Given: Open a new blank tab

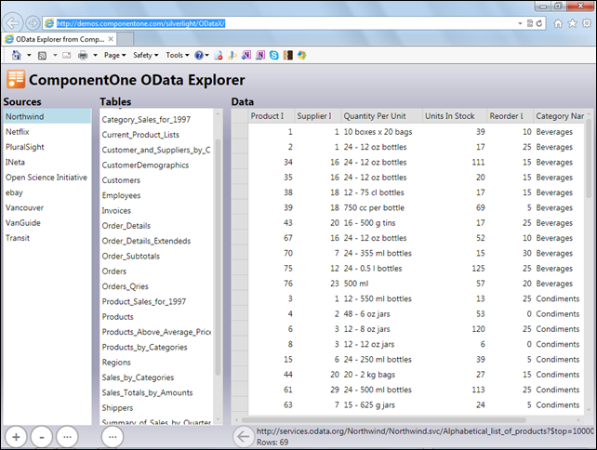Looking at the screenshot, I should [x=125, y=39].
